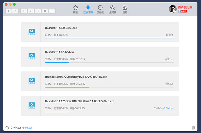Open the trash bin icon
The image size is (201, 133).
coord(193,128)
